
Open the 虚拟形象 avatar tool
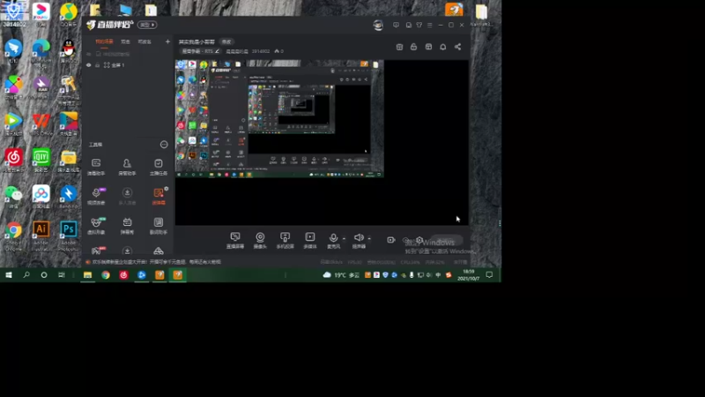coord(96,226)
